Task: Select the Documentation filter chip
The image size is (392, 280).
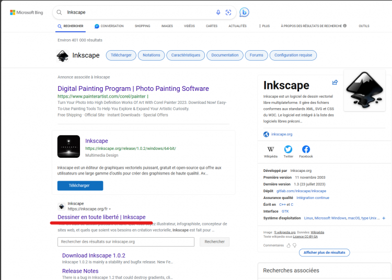Action: coord(225,55)
